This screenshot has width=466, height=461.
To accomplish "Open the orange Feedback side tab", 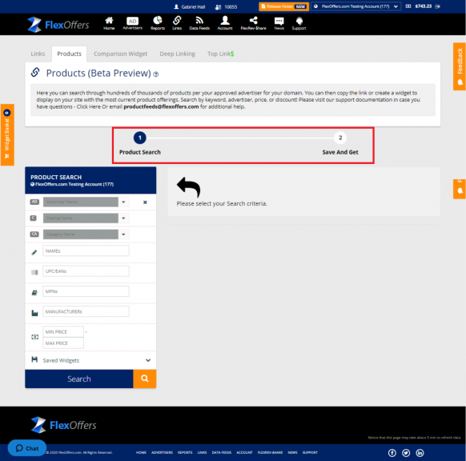I will 460,66.
